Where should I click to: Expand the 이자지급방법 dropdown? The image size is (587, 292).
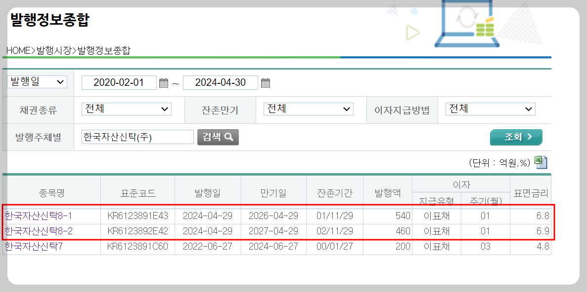[491, 109]
